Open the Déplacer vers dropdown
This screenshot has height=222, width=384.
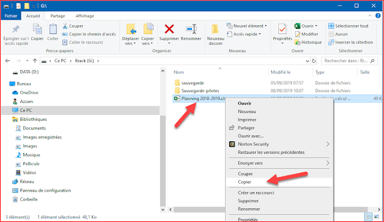click(x=130, y=41)
